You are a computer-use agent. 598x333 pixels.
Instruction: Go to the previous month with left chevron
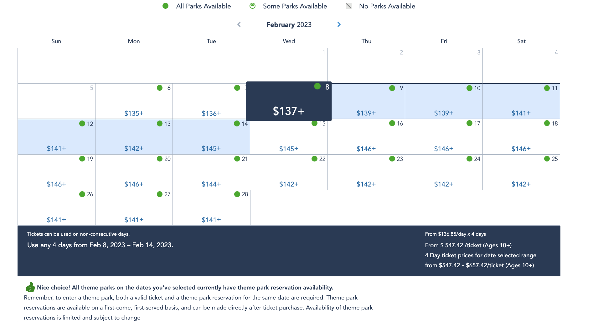click(239, 24)
